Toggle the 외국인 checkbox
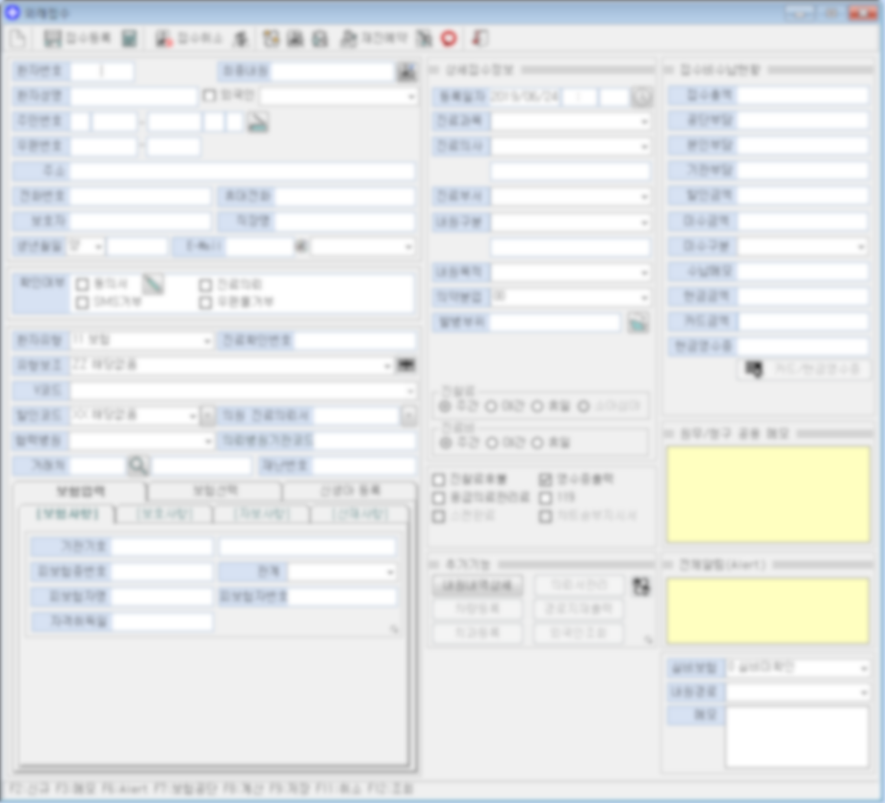The width and height of the screenshot is (885, 803). (x=209, y=96)
